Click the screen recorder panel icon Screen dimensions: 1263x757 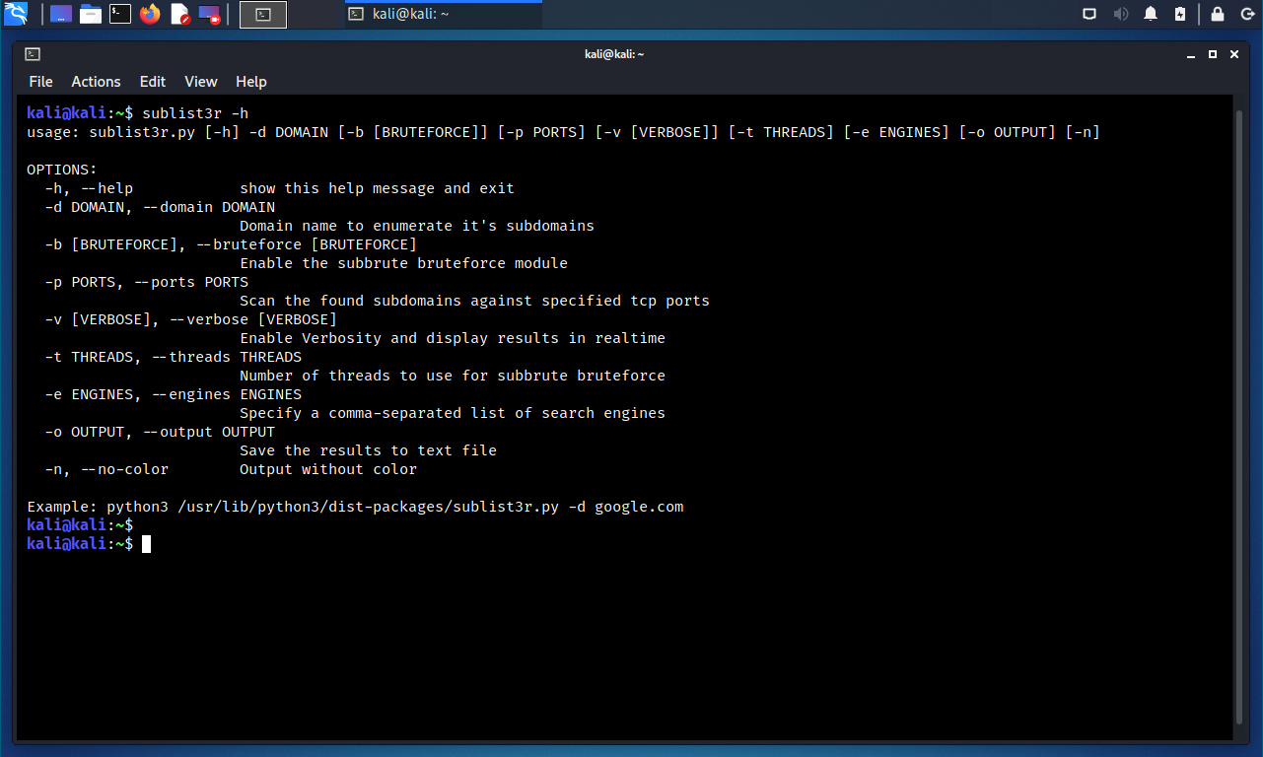[209, 14]
